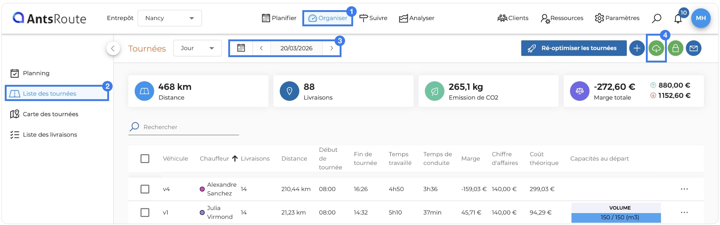Click the -272,60 € Marge totale value

coord(615,87)
